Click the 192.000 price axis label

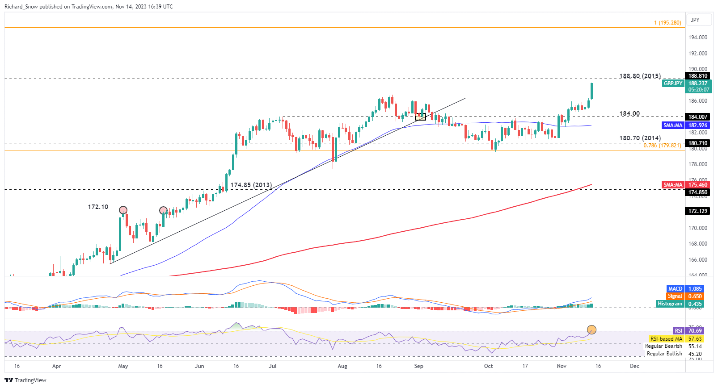click(698, 54)
